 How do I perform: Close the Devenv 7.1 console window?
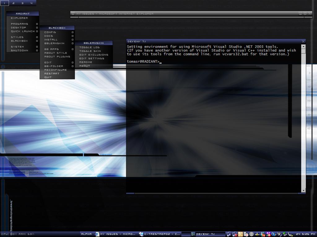(303, 42)
